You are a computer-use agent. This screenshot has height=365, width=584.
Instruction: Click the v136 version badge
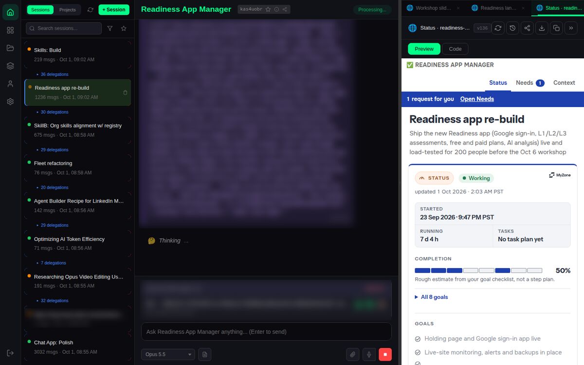click(x=482, y=28)
